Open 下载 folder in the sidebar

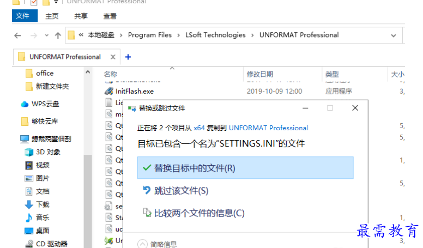[37, 204]
